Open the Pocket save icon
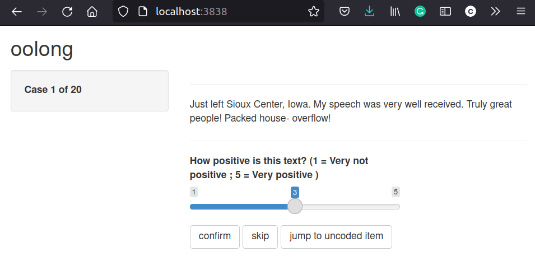The height and width of the screenshot is (279, 535). (x=345, y=12)
